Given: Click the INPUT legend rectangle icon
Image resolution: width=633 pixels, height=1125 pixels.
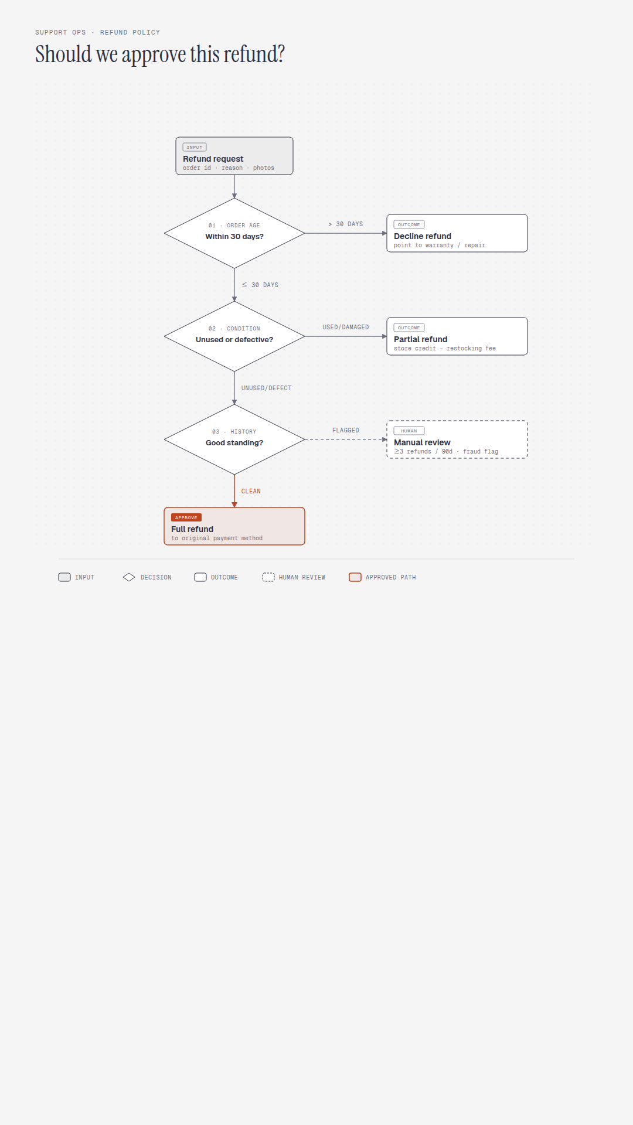Looking at the screenshot, I should [x=64, y=577].
